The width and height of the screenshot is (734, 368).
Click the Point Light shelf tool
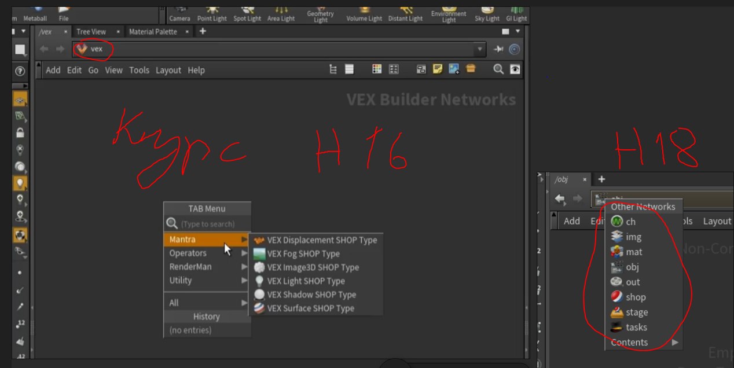click(212, 14)
